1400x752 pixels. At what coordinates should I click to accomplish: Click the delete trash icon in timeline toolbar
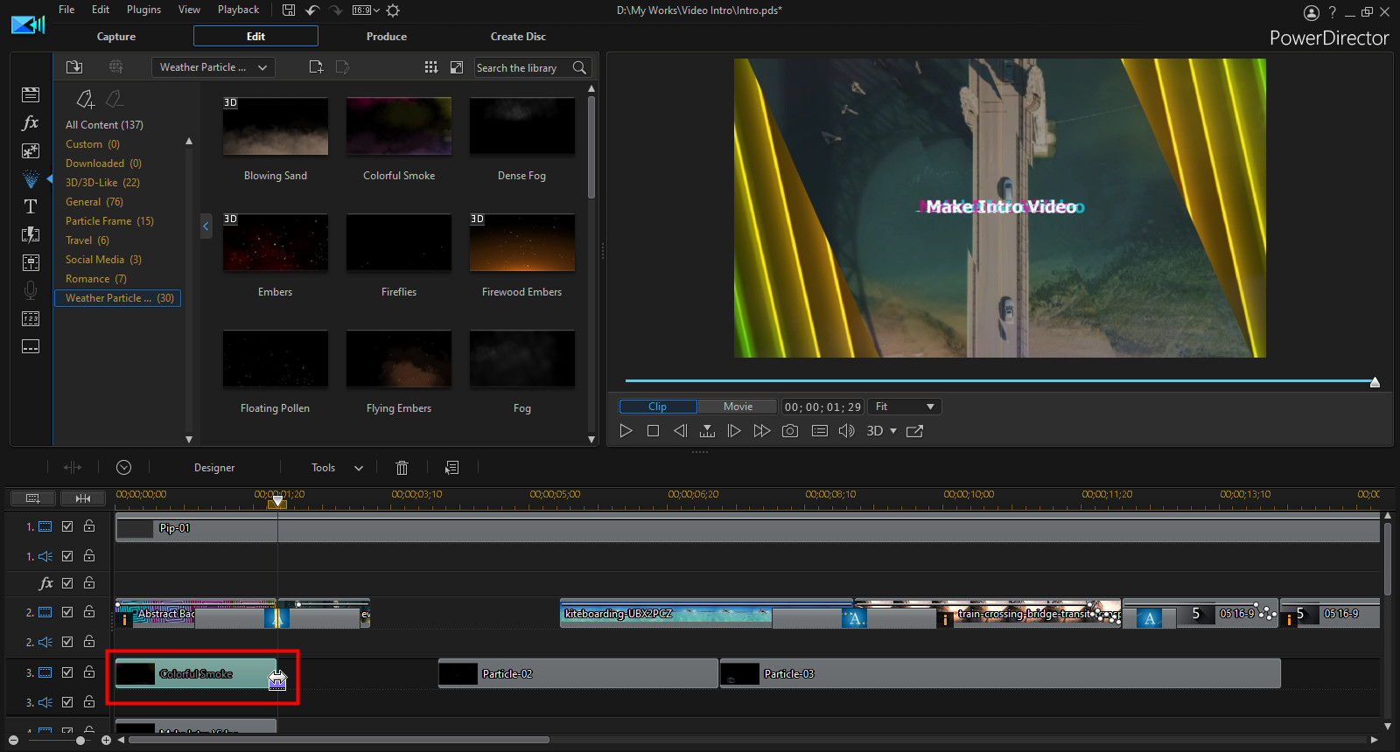[402, 468]
